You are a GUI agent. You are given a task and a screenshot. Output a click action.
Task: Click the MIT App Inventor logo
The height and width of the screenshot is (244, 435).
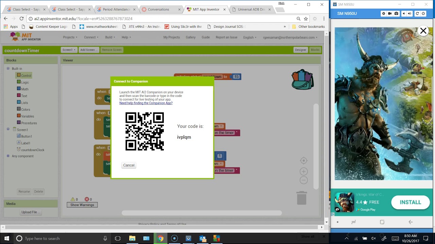25,37
